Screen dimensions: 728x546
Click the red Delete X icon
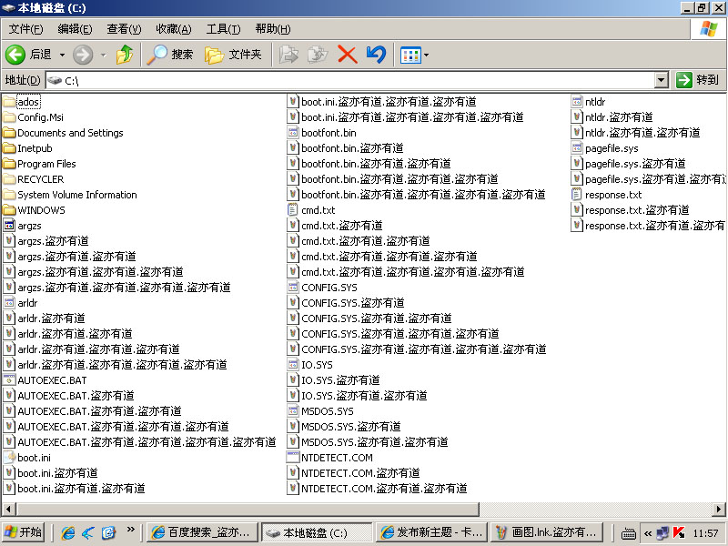tap(348, 55)
